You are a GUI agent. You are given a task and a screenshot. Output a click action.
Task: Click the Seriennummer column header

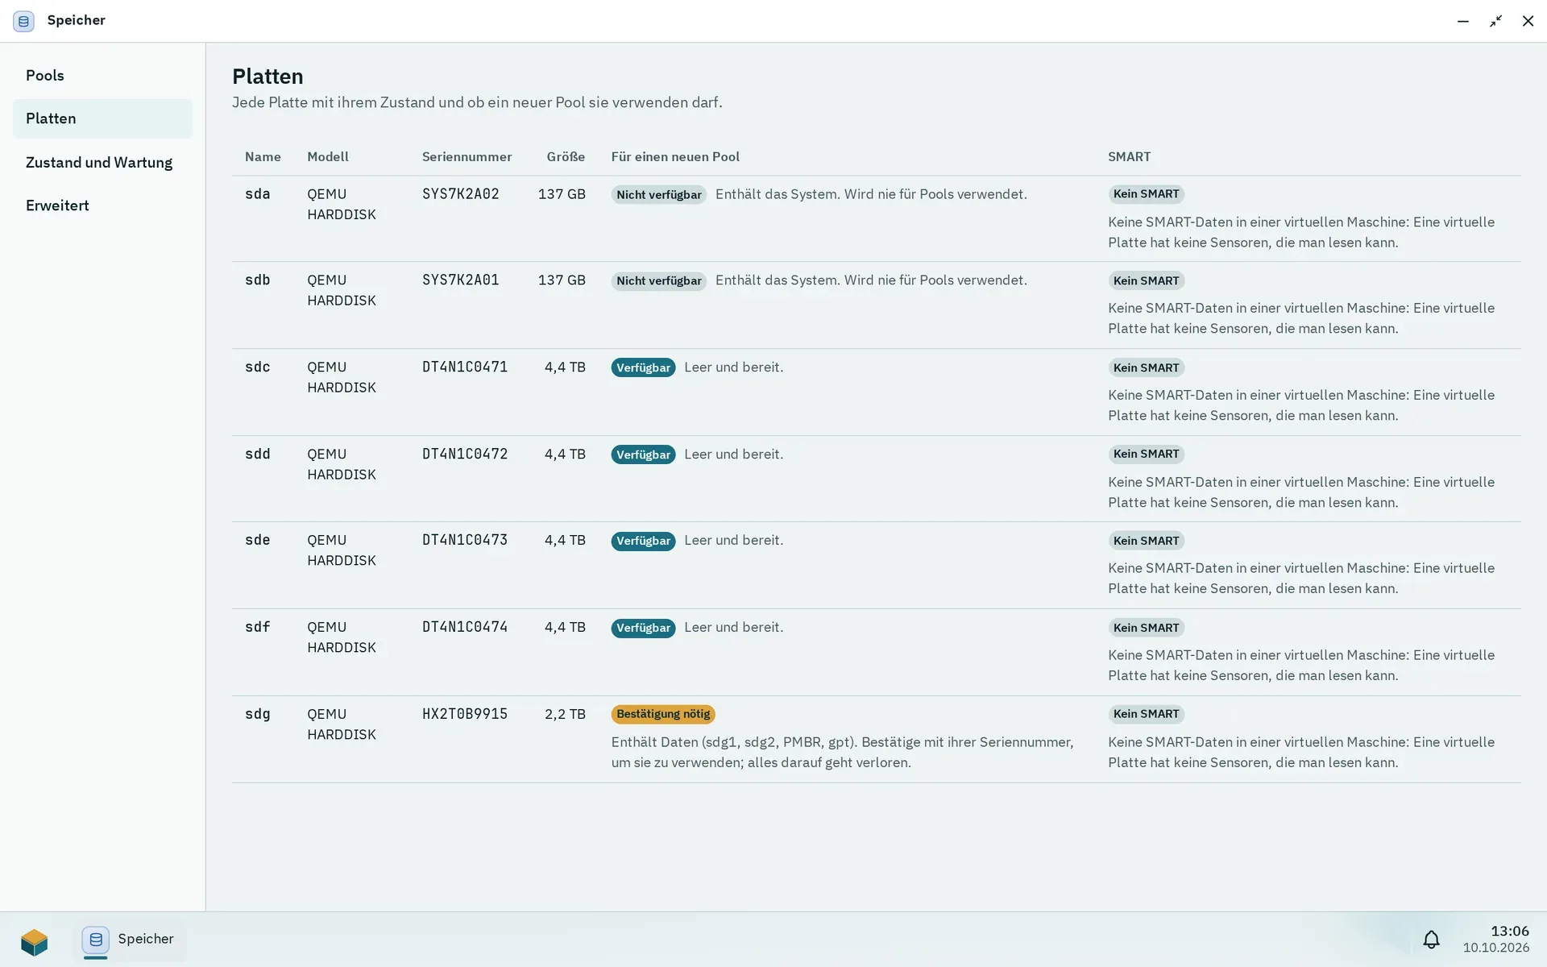pyautogui.click(x=467, y=157)
